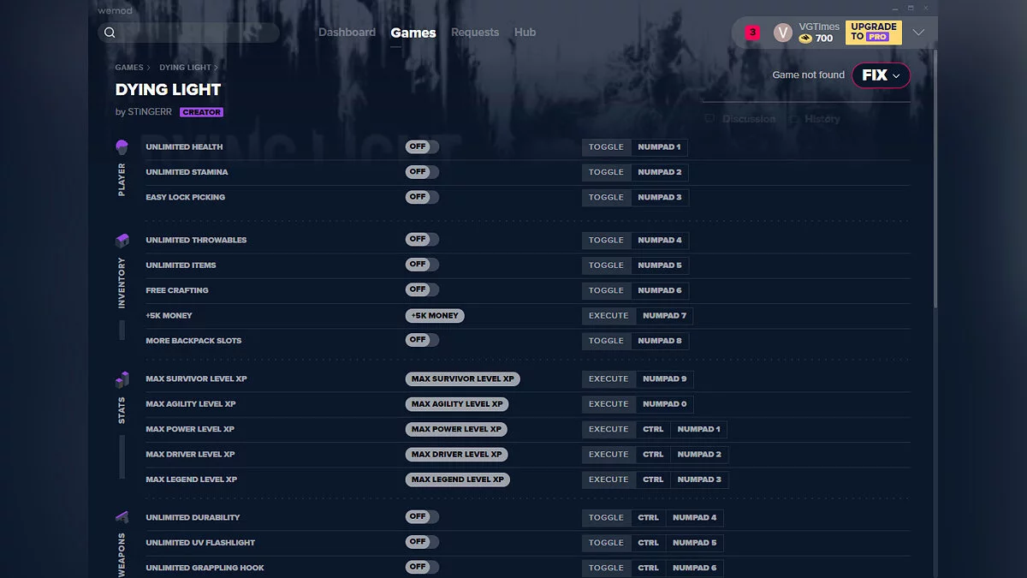Expand the FIX button dropdown arrow
The height and width of the screenshot is (578, 1027).
point(896,75)
